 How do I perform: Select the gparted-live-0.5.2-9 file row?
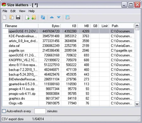tap(68, 84)
